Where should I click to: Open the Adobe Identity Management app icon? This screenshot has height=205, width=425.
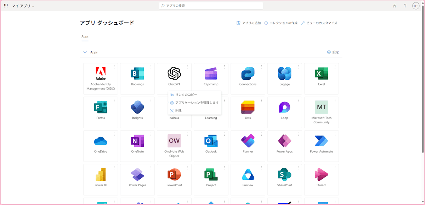[101, 74]
